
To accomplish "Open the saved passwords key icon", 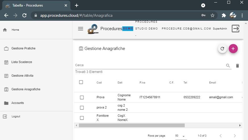I will click(x=203, y=15).
